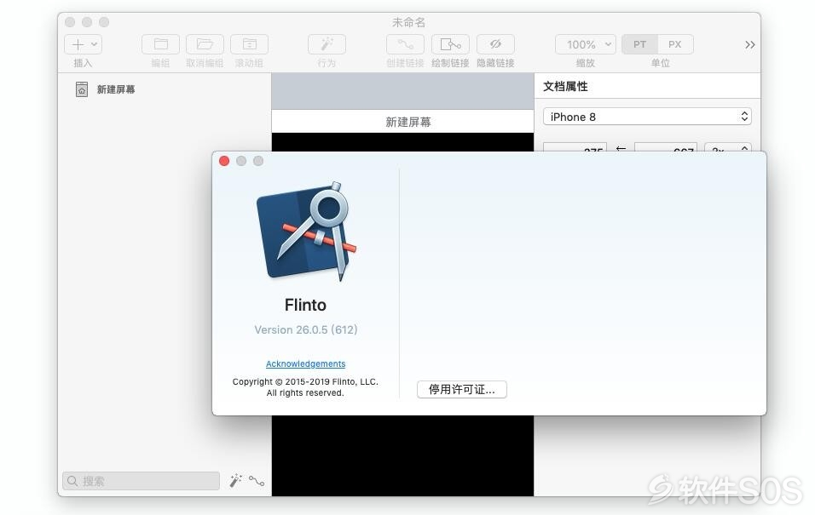Open the 100% zoom dropdown
815x515 pixels.
pyautogui.click(x=586, y=44)
